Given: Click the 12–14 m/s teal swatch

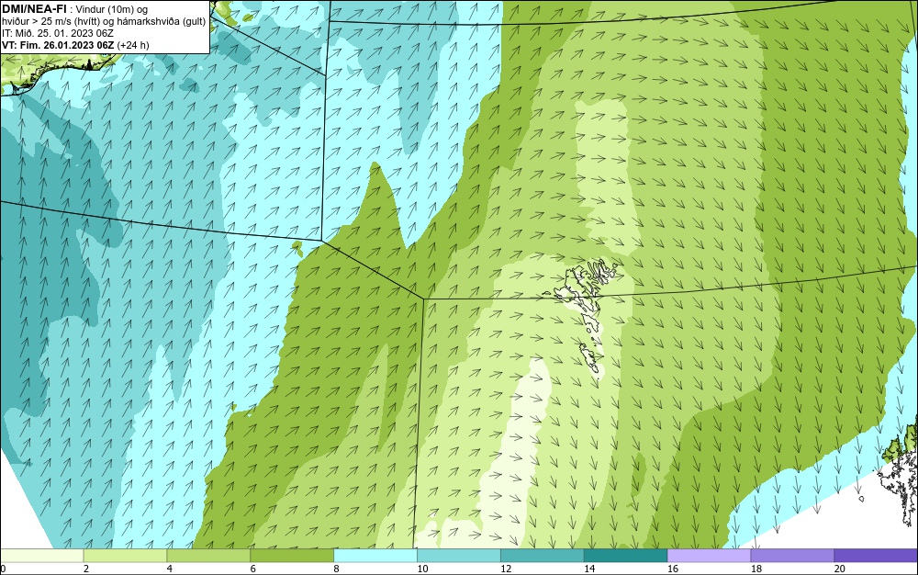Looking at the screenshot, I should (x=543, y=556).
